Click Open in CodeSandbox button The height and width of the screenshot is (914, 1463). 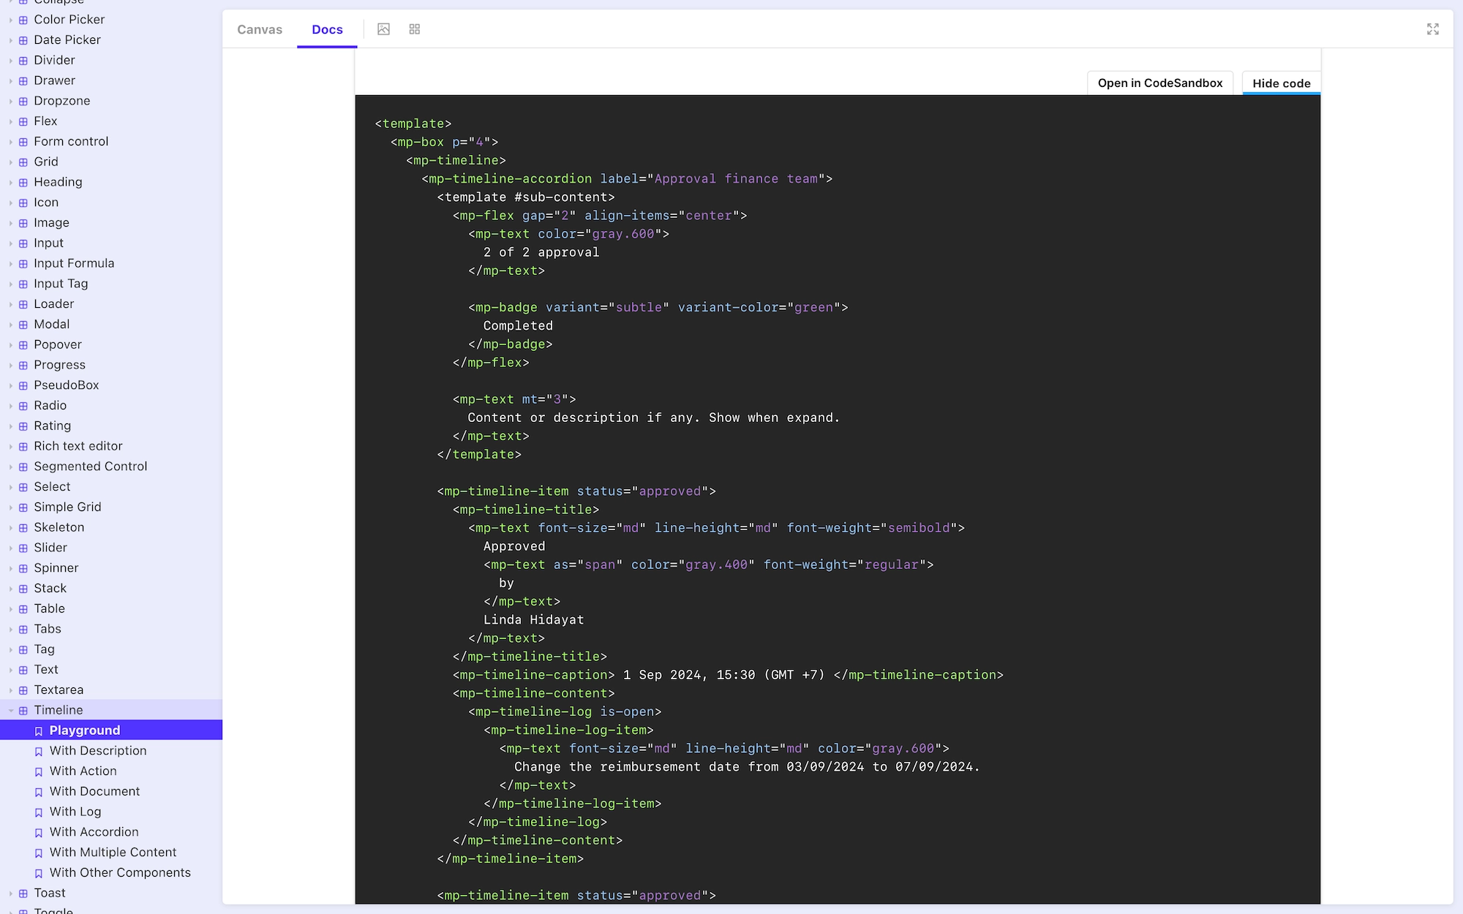[x=1160, y=83]
